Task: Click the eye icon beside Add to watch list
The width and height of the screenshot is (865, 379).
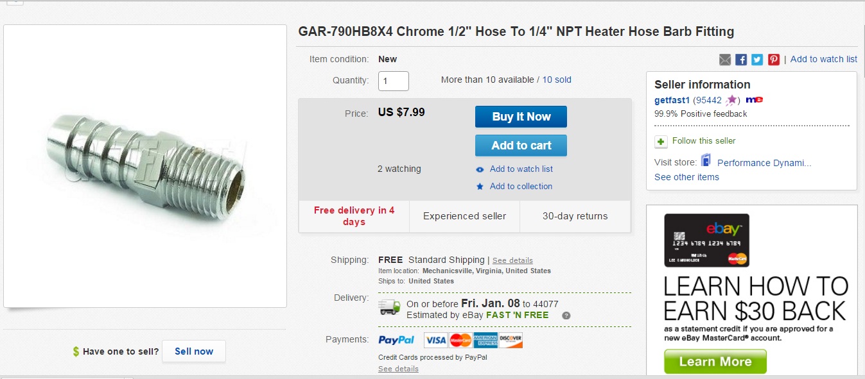Action: tap(480, 169)
